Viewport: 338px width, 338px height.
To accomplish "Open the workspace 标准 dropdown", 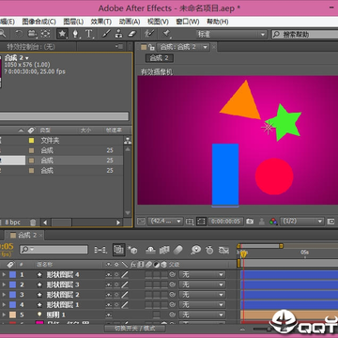I will [231, 34].
